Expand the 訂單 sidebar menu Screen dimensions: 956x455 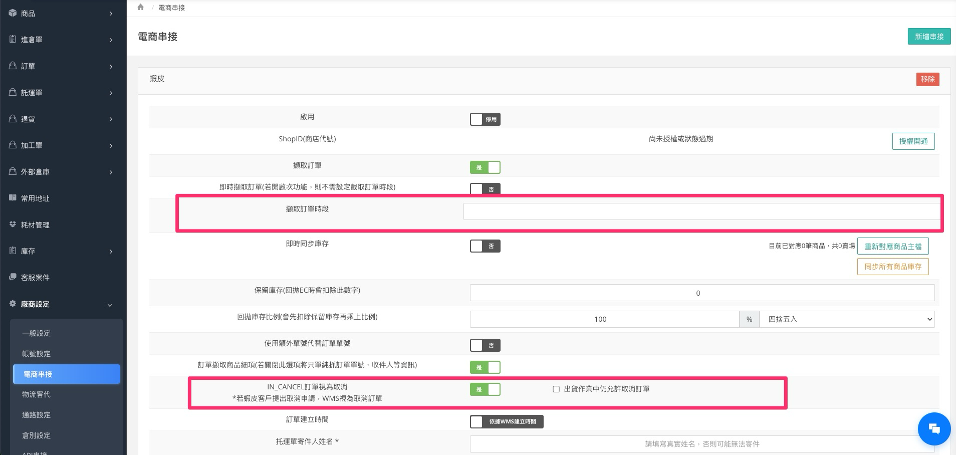(60, 66)
